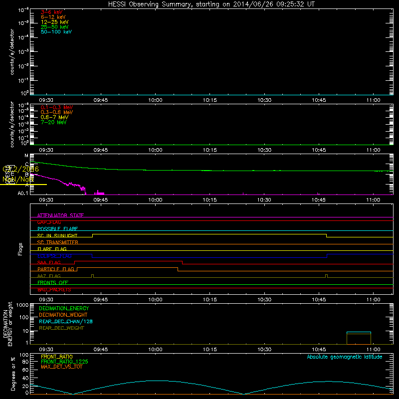
Task: Click the yellow FRONT_RATIO legend label
Action: click(57, 357)
